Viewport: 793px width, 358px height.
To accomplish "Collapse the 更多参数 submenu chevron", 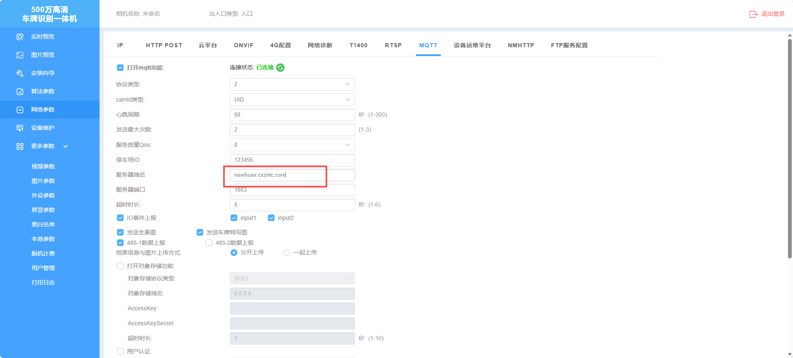I will [x=66, y=146].
